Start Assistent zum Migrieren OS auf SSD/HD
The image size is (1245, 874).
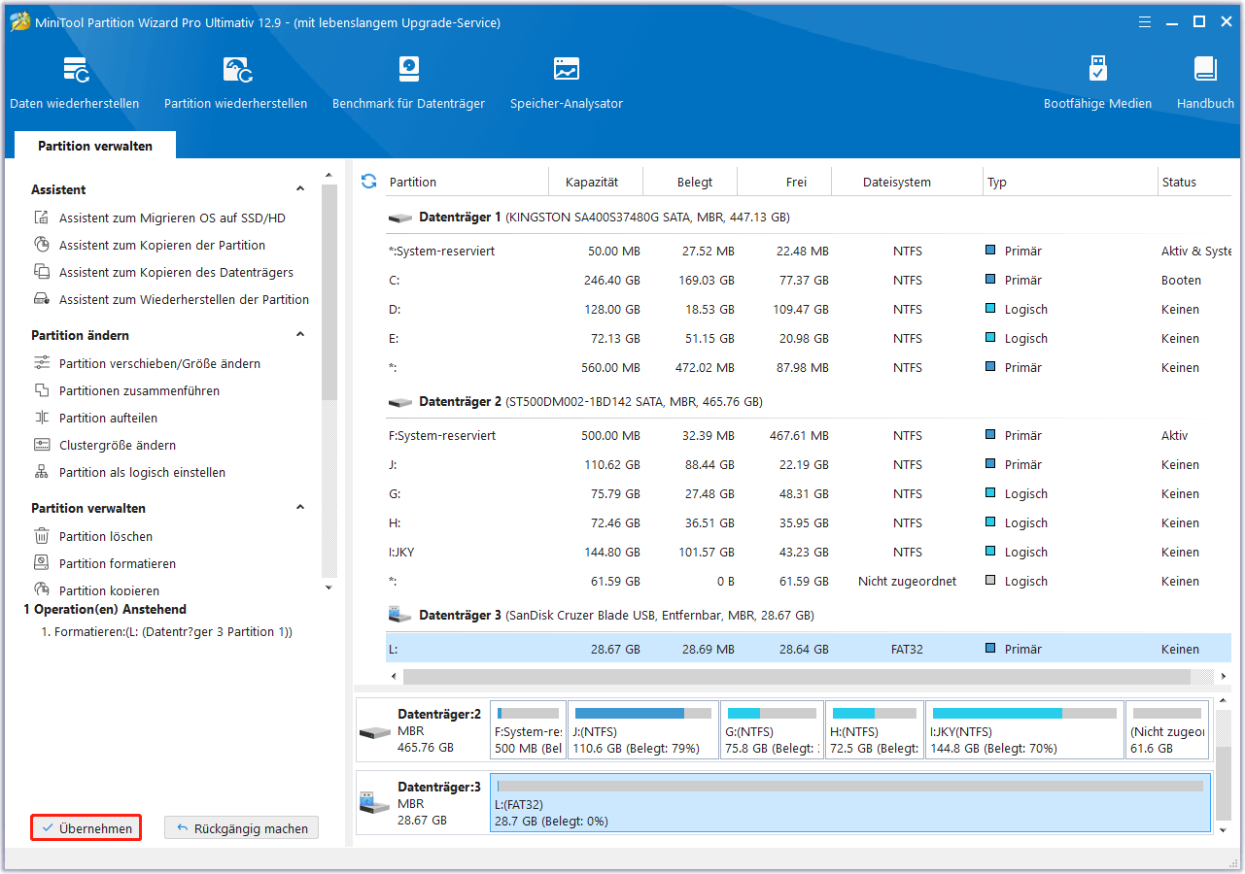159,218
